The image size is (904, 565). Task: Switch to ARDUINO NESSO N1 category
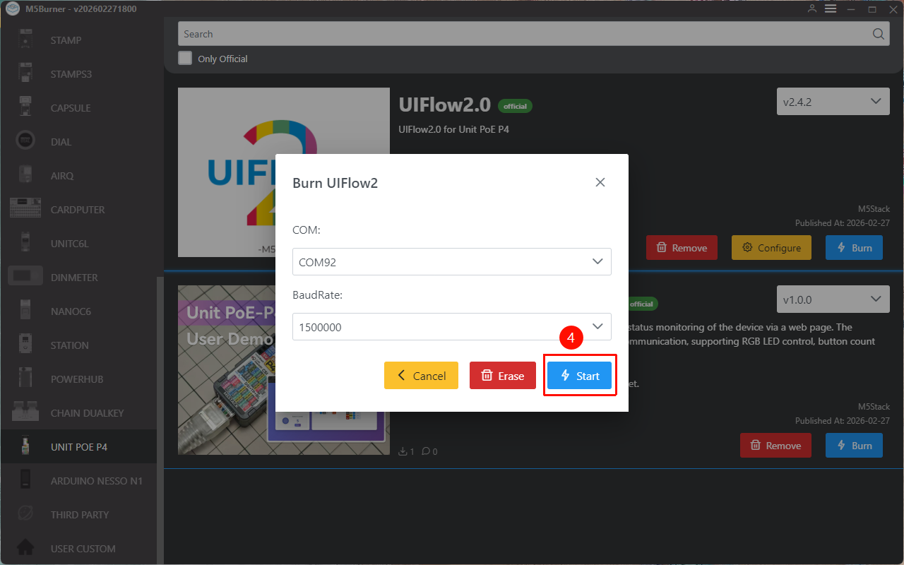pos(96,481)
